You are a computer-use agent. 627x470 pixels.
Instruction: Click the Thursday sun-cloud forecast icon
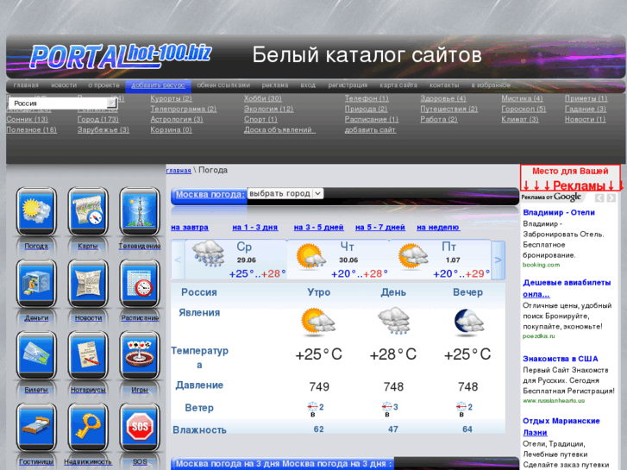(310, 256)
